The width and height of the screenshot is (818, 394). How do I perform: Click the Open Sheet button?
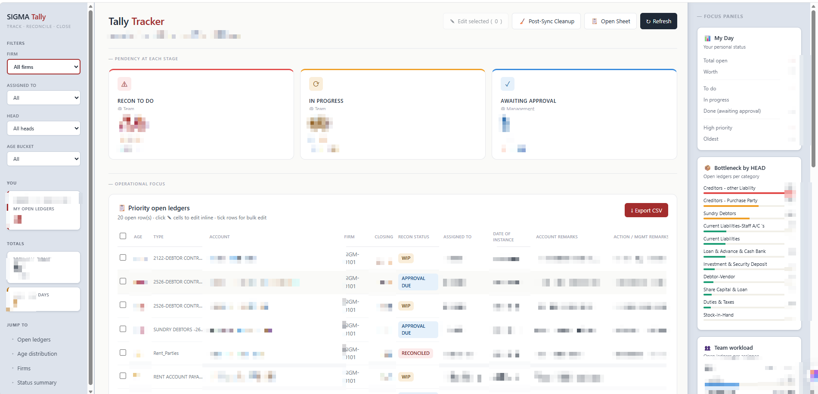click(610, 21)
